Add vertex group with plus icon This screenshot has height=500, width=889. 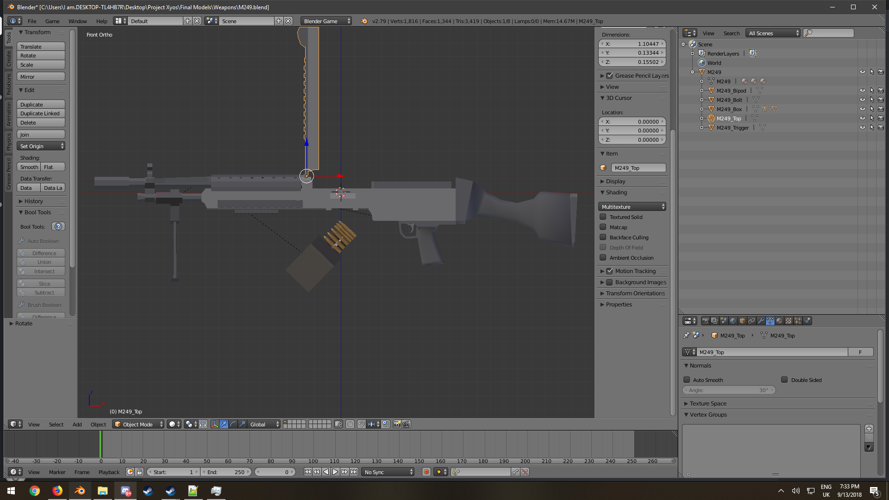point(869,429)
